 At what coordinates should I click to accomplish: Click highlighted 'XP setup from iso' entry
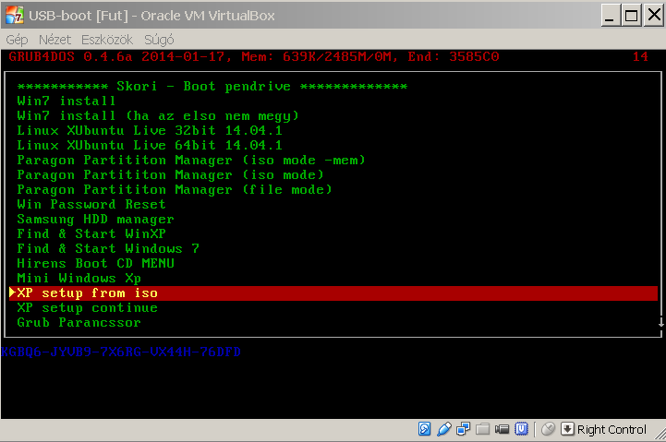point(333,293)
